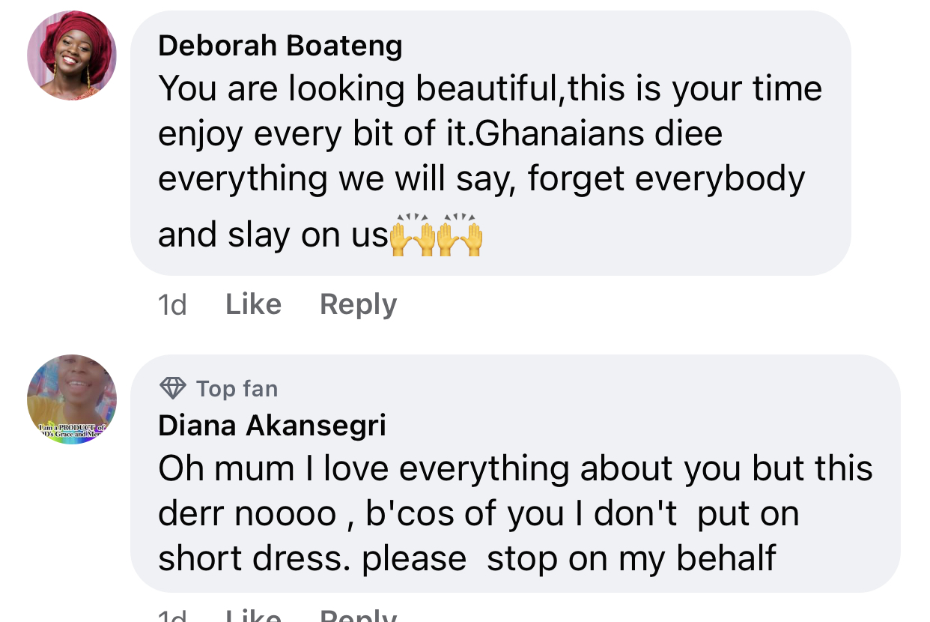Click the second raised hands emoji

point(460,235)
